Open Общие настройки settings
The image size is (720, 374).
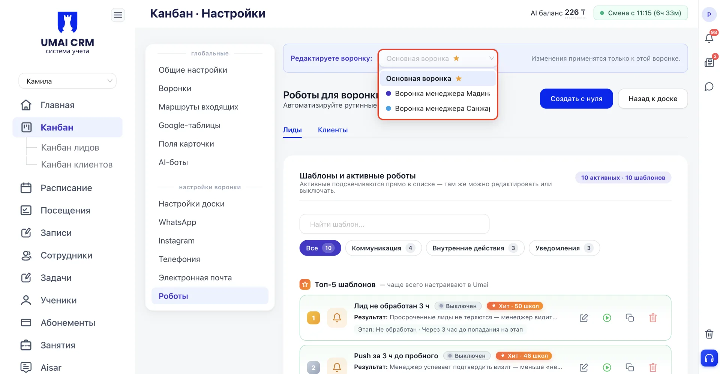(x=210, y=70)
